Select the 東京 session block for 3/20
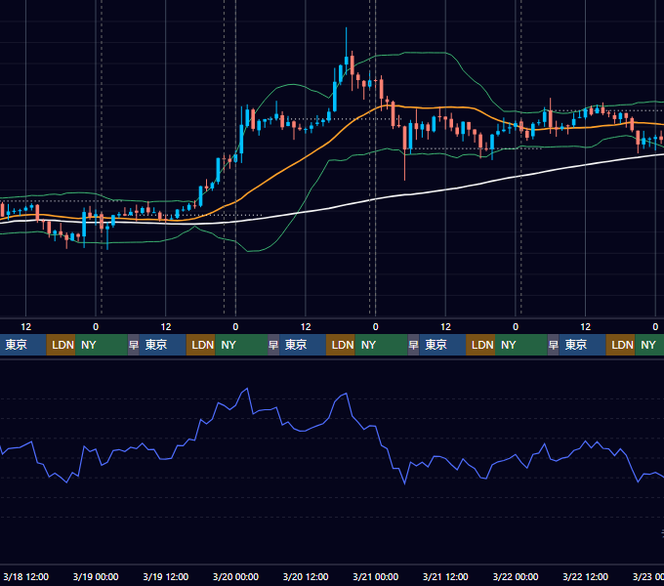The image size is (664, 586). click(303, 345)
